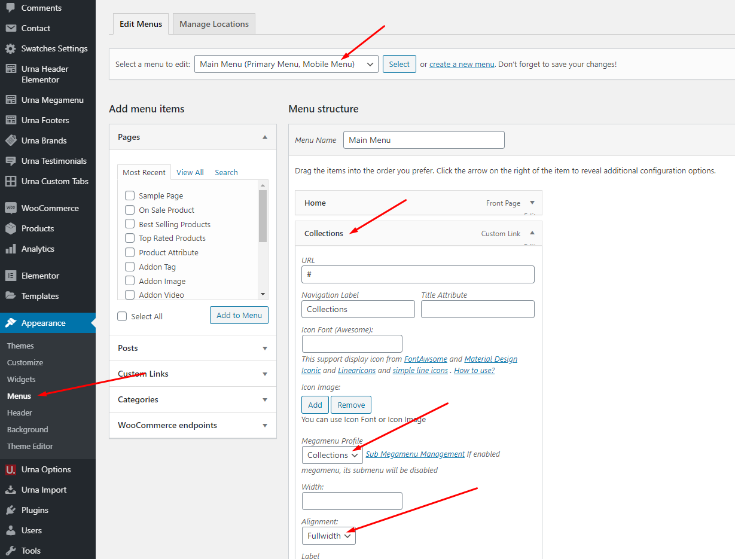Click the Urna Testimonials icon
Image resolution: width=735 pixels, height=559 pixels.
11,161
